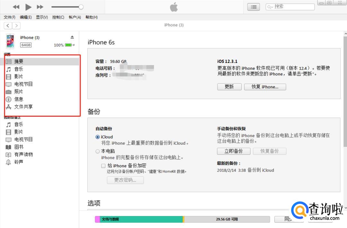Click the 影片 film icon in settings
The image size is (347, 228).
pyautogui.click(x=8, y=77)
